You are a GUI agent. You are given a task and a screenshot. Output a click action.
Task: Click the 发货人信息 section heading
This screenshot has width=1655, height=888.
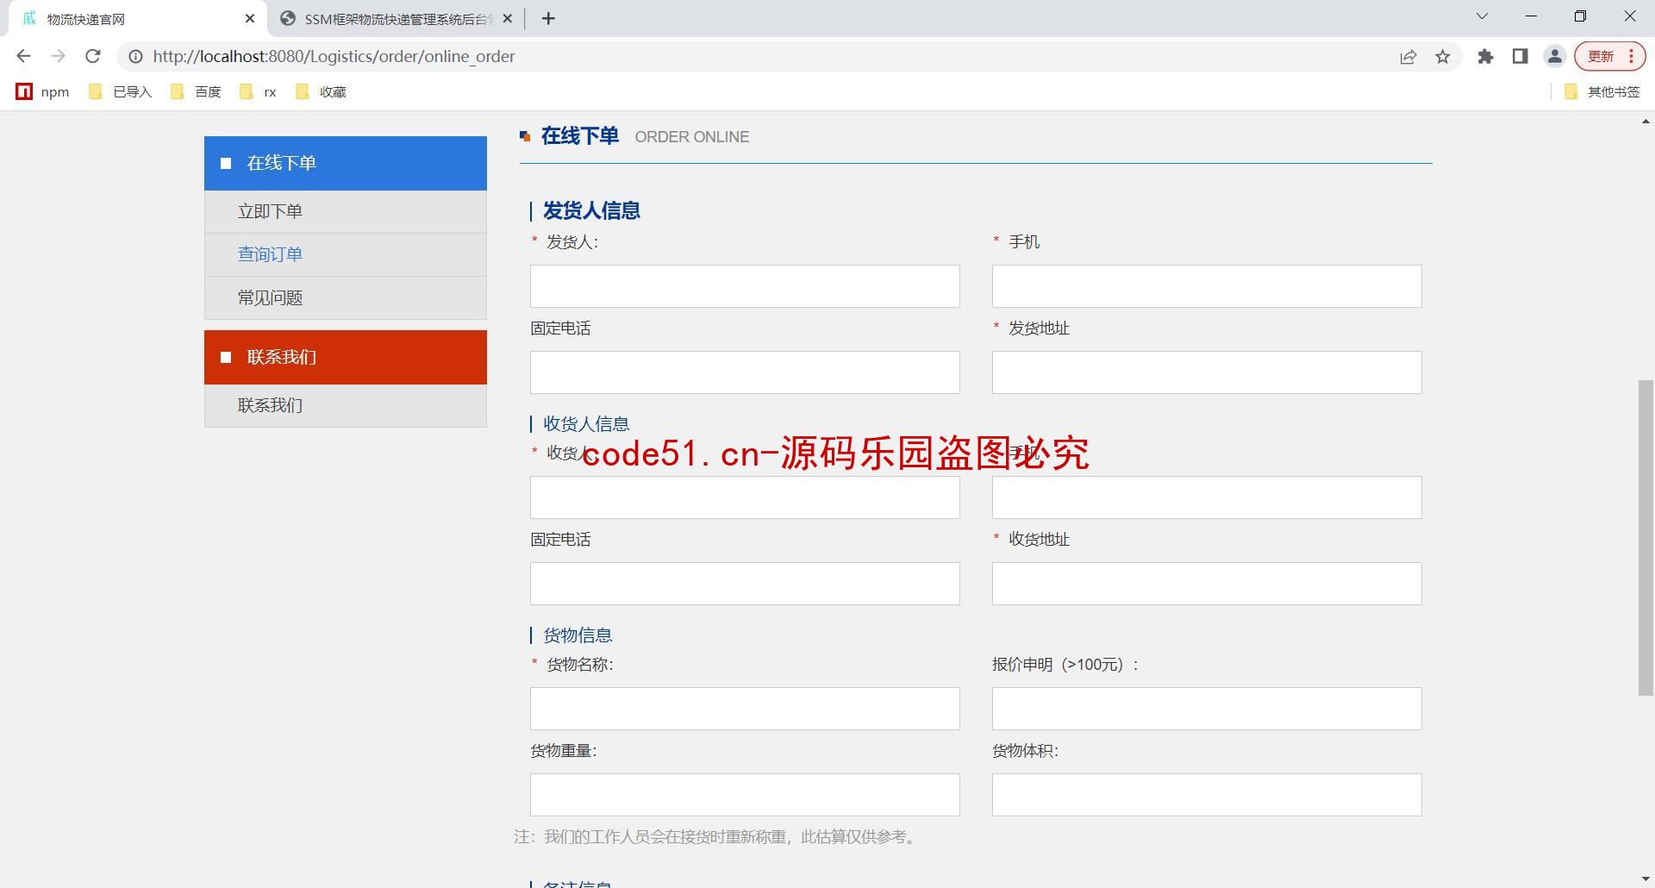(x=591, y=210)
